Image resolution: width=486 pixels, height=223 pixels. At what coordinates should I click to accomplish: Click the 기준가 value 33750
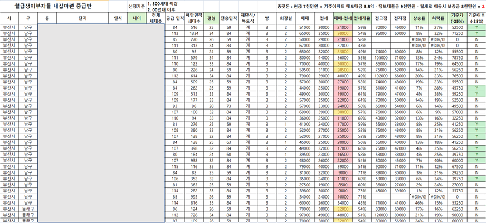pyautogui.click(x=457, y=191)
